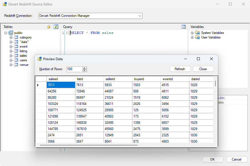Click the category table icon
The width and height of the screenshot is (250, 166).
[x=16, y=37]
